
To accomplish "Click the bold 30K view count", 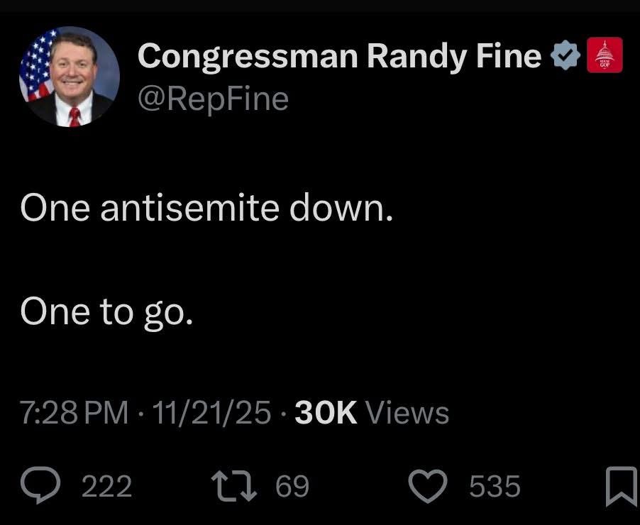I will tap(326, 412).
